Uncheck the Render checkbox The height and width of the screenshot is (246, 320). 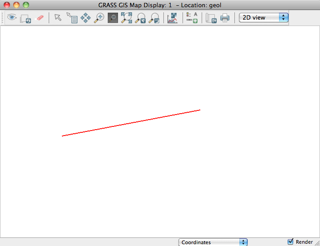tap(290, 242)
